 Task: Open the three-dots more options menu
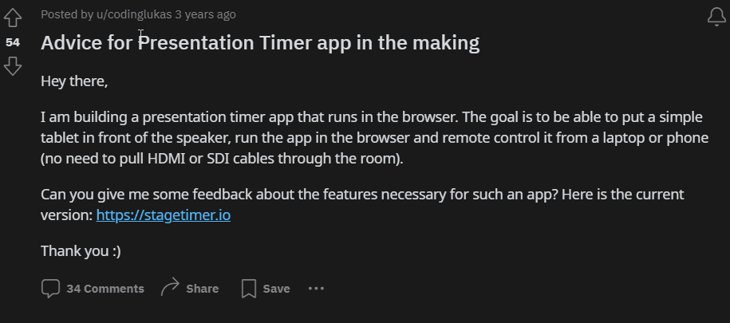(x=316, y=289)
